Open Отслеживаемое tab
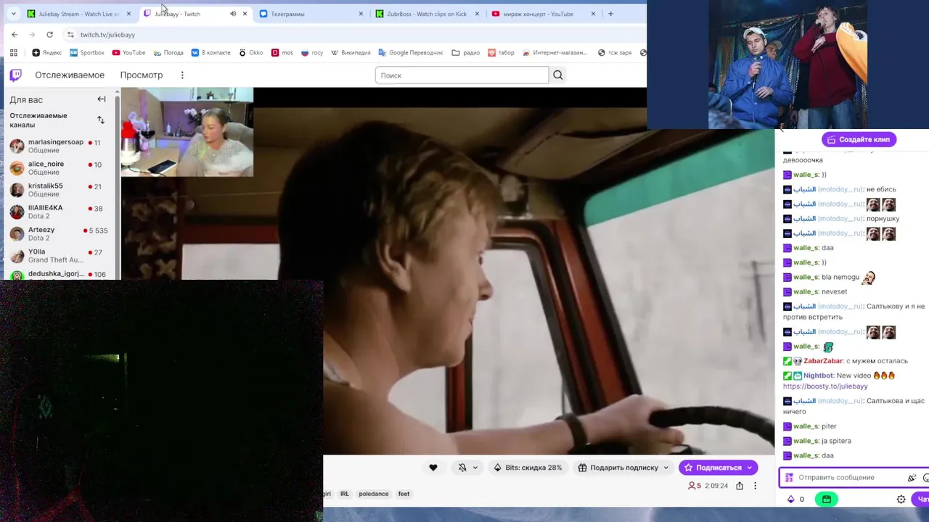Screen dimensions: 929x522 pos(70,75)
